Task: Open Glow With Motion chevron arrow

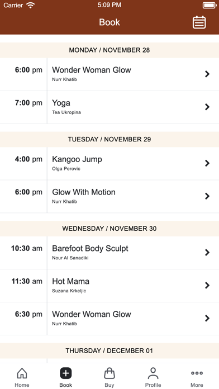Action: pos(207,196)
